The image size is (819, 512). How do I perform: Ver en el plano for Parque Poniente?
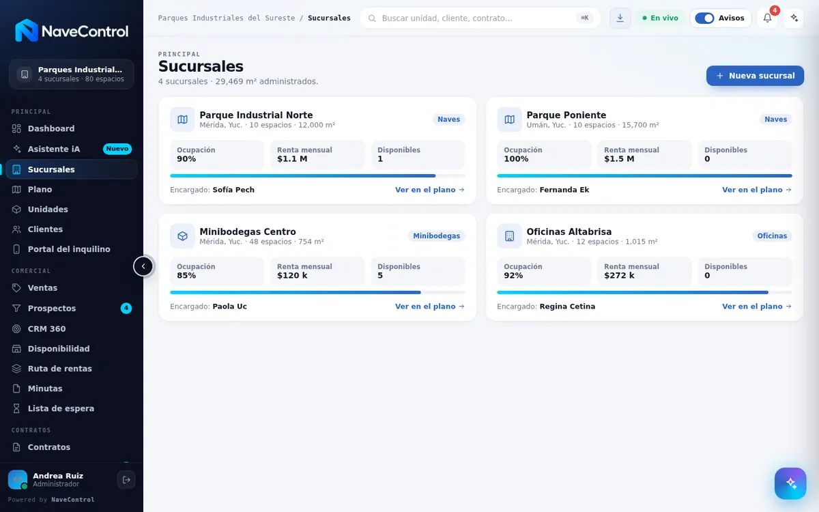pos(757,190)
